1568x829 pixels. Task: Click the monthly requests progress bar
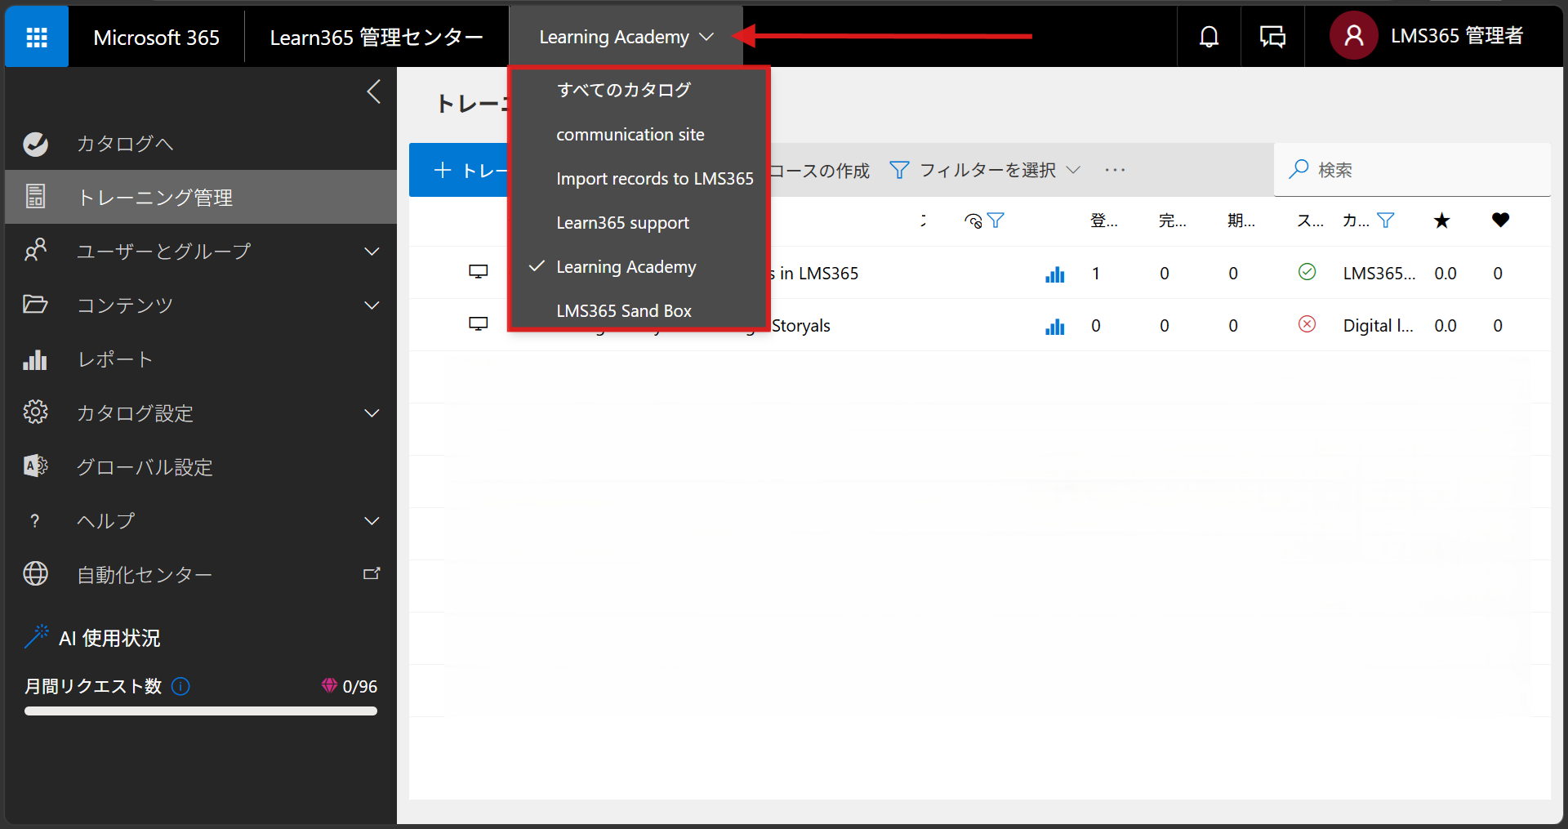coord(201,711)
